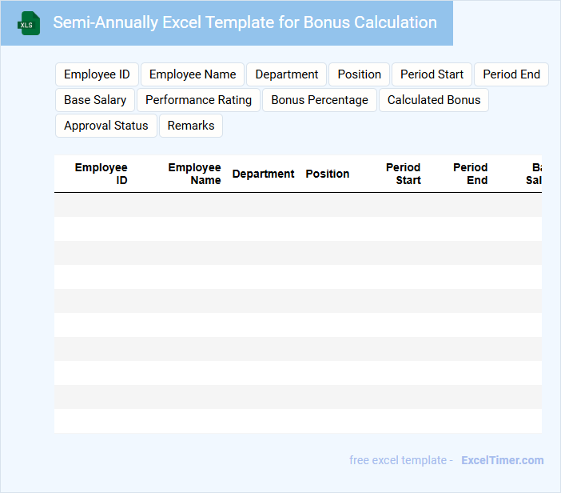Click the Employee ID column header
561x493 pixels.
coord(101,174)
